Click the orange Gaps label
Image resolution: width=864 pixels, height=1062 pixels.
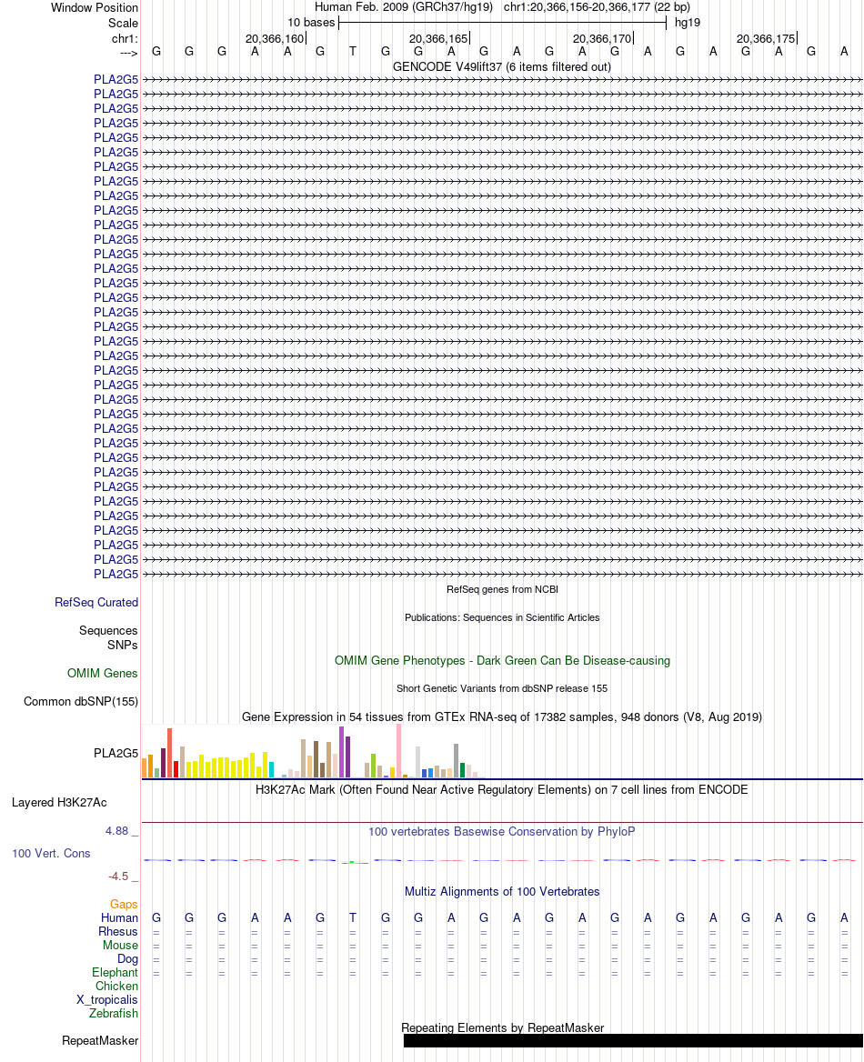(124, 904)
